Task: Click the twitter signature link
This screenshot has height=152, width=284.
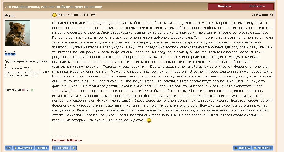Action: click(x=72, y=140)
